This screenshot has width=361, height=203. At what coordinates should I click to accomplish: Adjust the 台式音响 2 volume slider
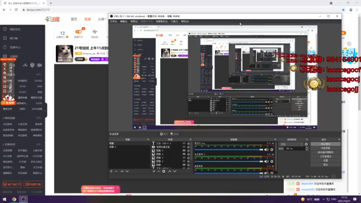tap(229, 161)
